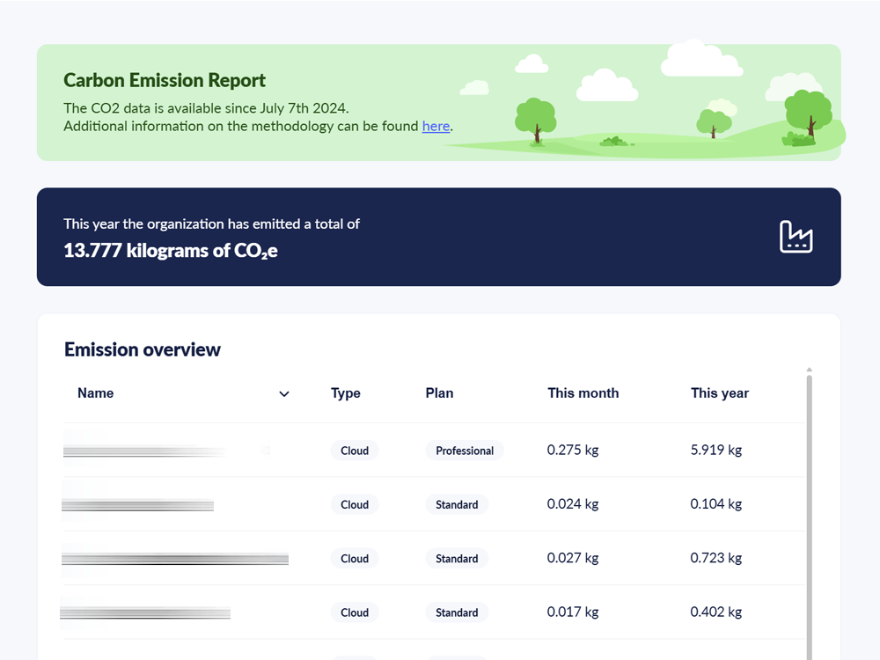Select the Professional plan badge

[465, 451]
